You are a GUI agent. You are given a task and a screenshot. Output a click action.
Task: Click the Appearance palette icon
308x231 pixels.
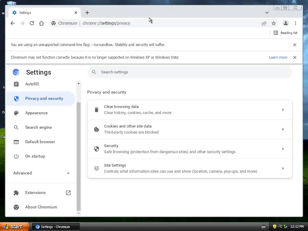point(16,113)
